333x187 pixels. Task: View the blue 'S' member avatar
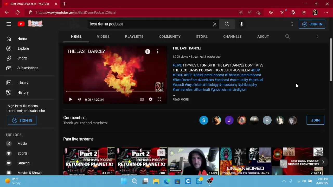(x=204, y=120)
